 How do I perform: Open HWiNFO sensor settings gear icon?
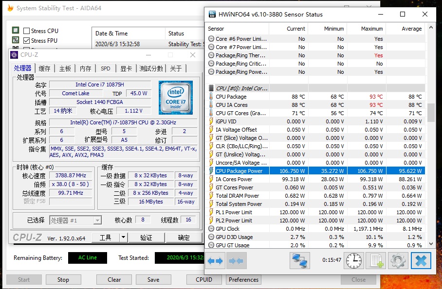(x=398, y=261)
